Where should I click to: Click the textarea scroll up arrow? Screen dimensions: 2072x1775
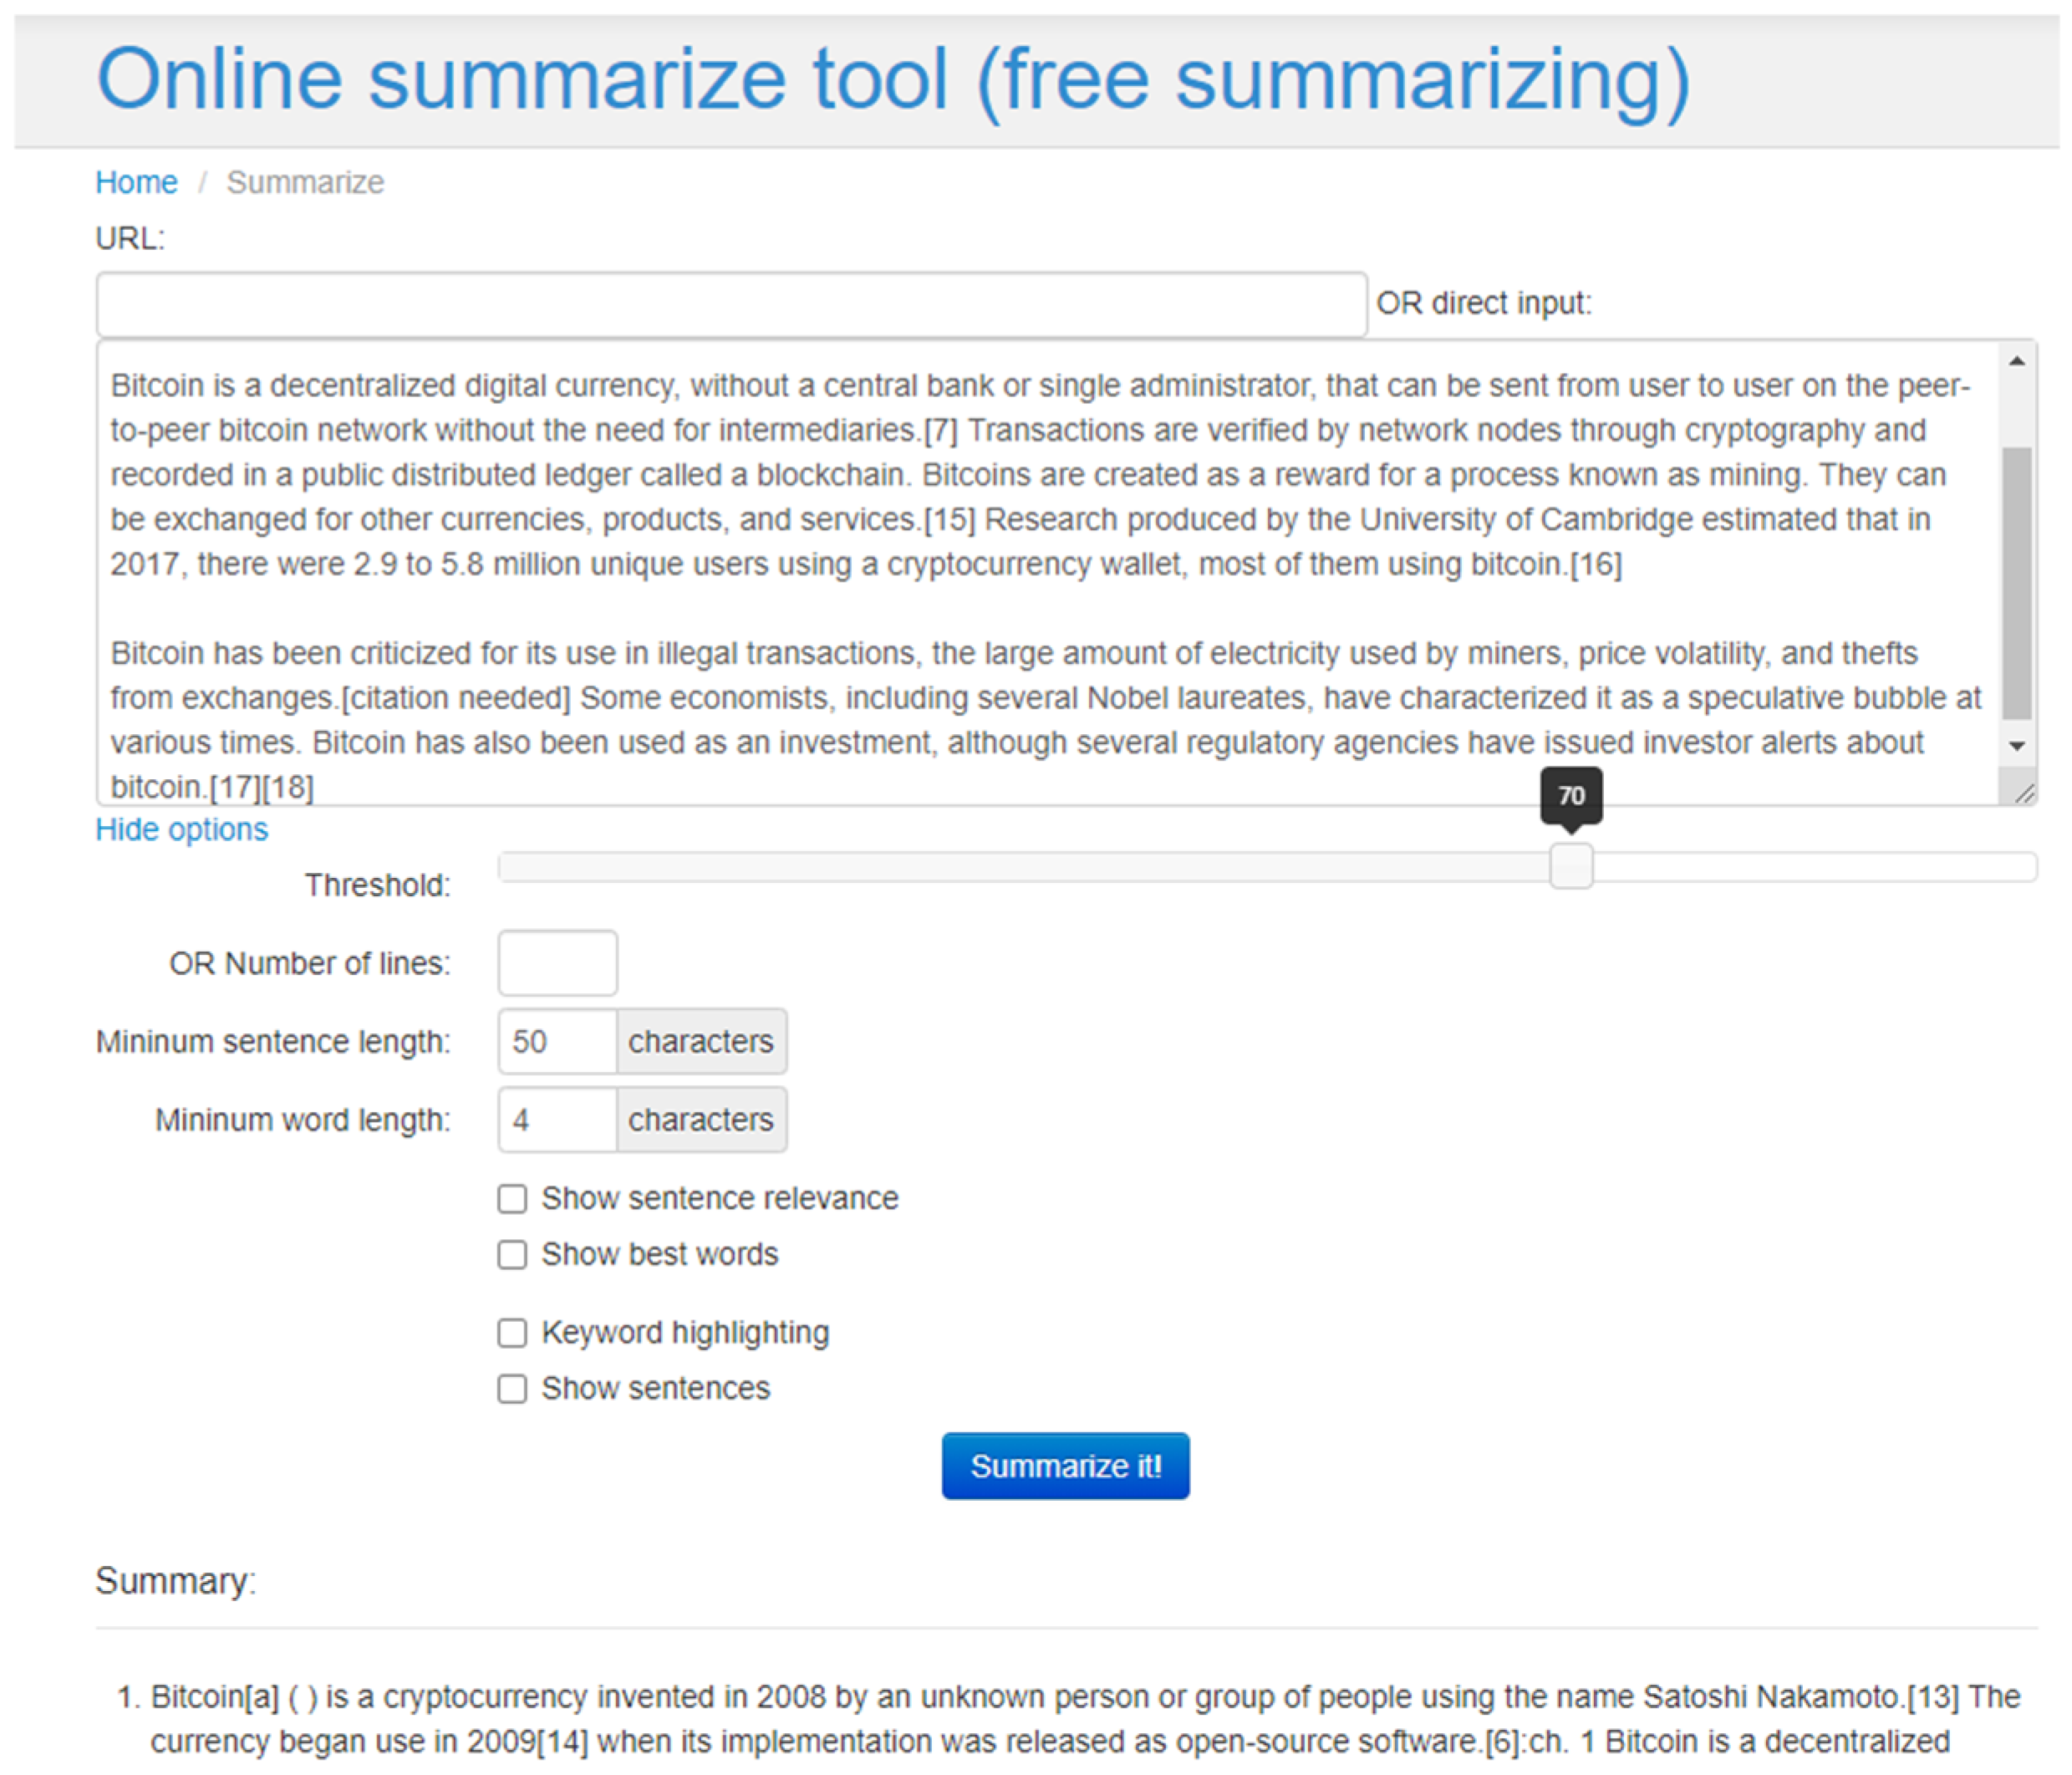pos(2016,361)
